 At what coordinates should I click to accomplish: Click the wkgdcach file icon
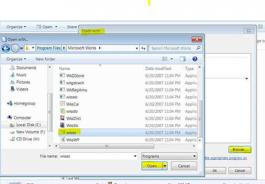(62, 82)
